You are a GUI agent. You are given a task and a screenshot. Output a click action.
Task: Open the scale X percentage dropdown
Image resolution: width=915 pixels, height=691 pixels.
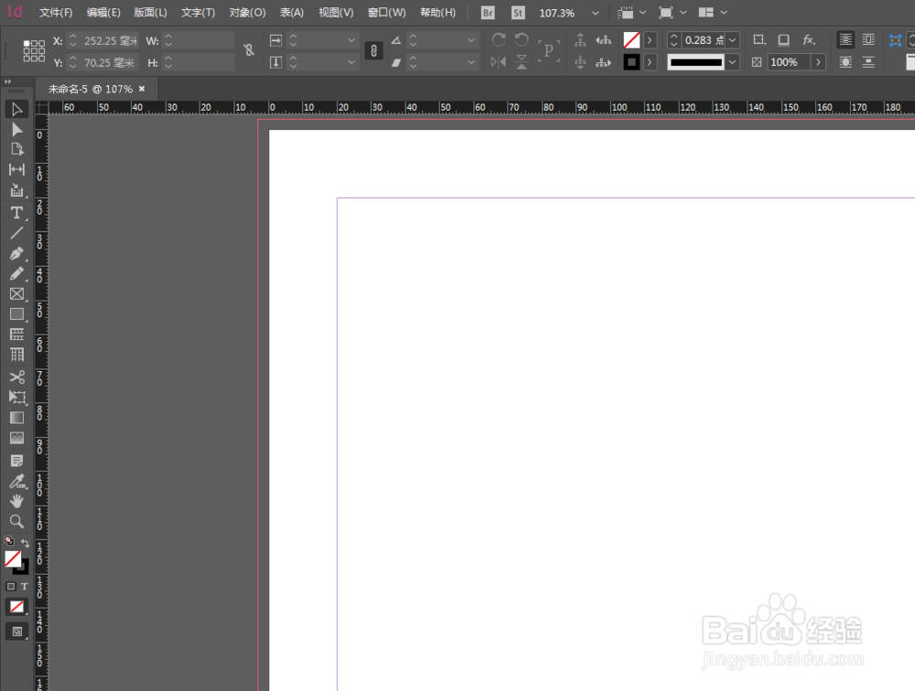coord(351,40)
